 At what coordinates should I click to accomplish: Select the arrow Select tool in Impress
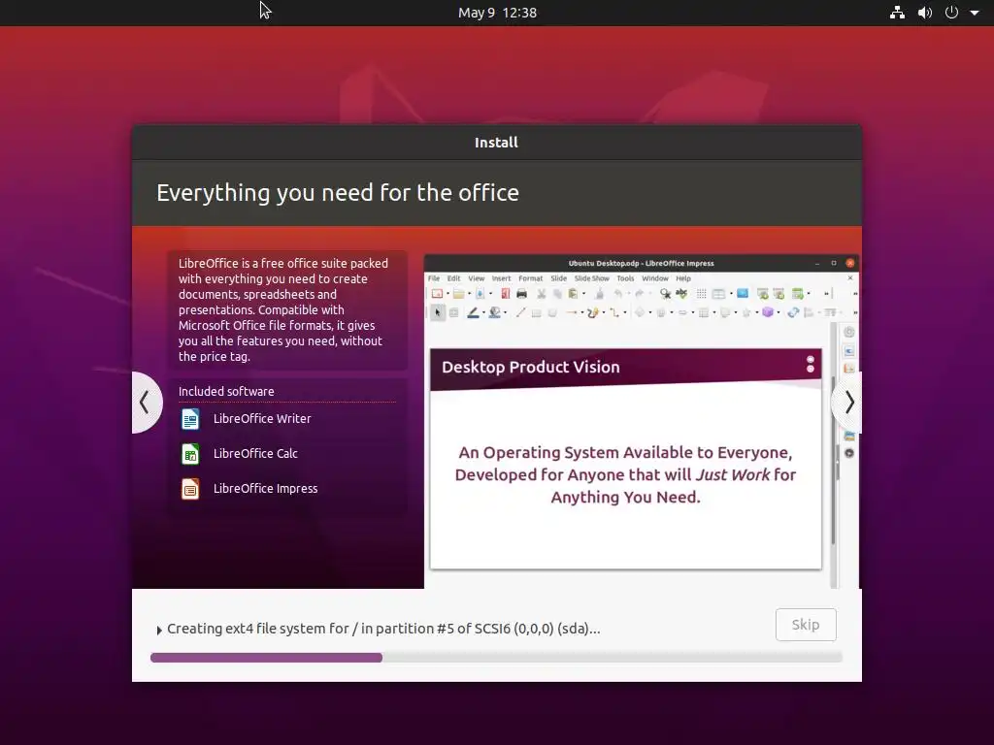tap(438, 312)
